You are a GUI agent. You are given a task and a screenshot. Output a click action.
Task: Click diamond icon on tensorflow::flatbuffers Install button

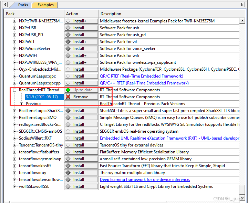(68, 152)
